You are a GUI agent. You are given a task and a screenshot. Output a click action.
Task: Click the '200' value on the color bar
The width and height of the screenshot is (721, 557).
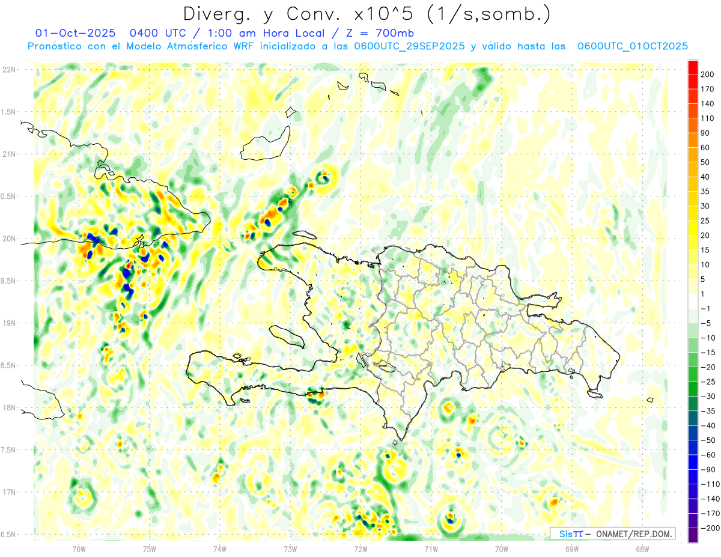pos(707,75)
